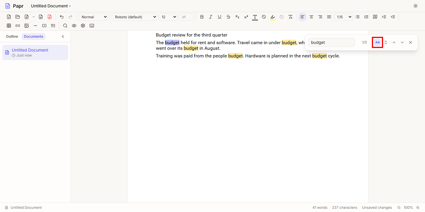Insert a hyperlink

(18, 26)
